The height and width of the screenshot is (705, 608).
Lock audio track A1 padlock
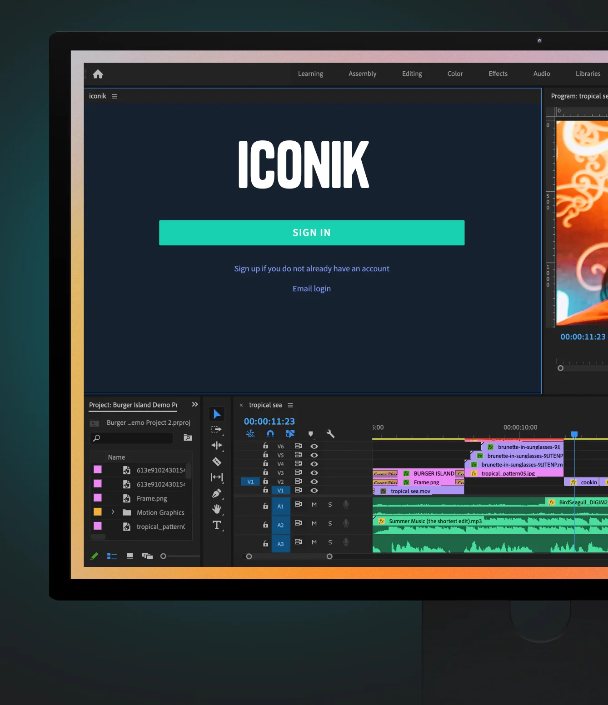[x=266, y=506]
